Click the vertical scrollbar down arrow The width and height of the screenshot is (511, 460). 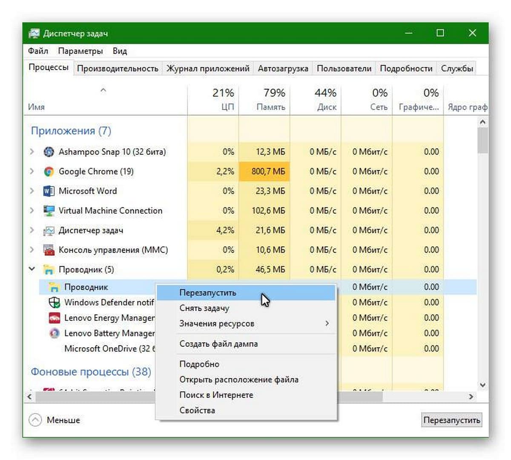(482, 385)
